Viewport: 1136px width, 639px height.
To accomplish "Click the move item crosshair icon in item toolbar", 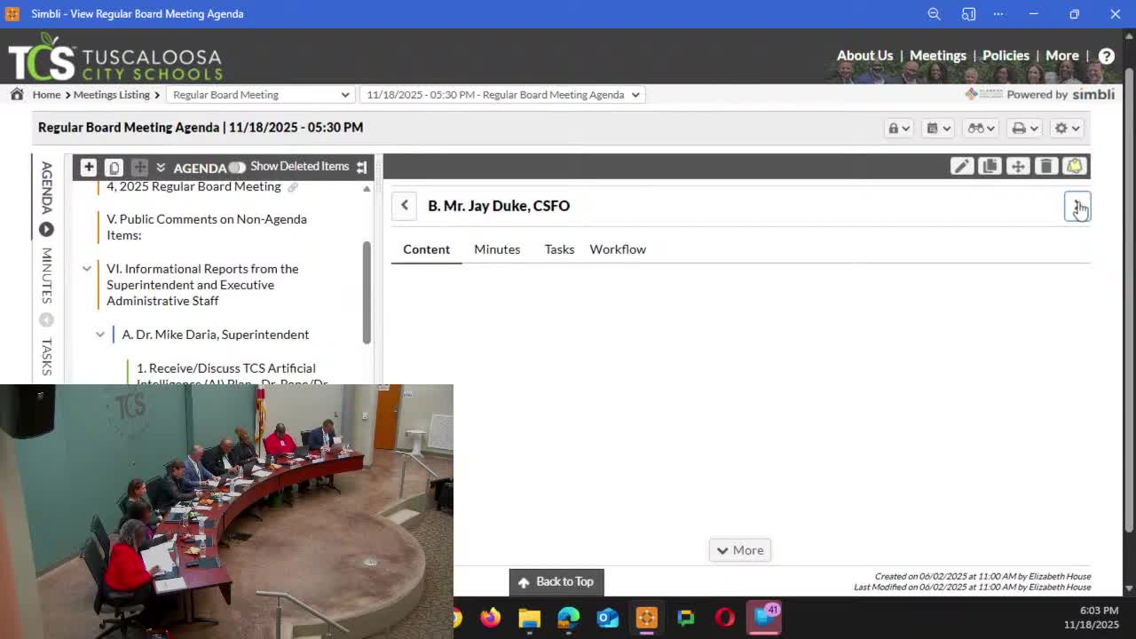I will (x=1018, y=167).
